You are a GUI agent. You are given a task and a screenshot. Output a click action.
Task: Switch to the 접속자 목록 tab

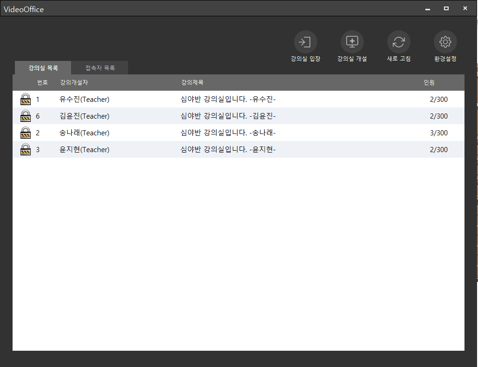pos(100,68)
